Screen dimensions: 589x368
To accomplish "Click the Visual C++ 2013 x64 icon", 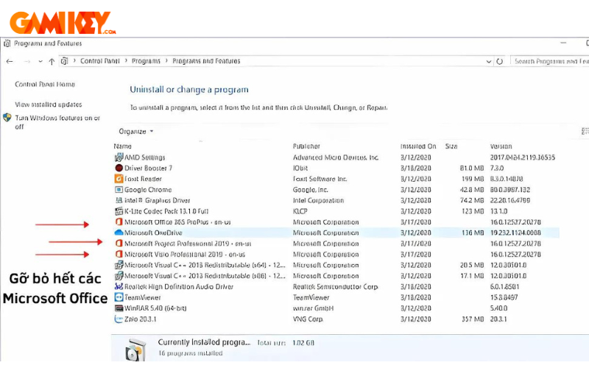I will tap(119, 265).
